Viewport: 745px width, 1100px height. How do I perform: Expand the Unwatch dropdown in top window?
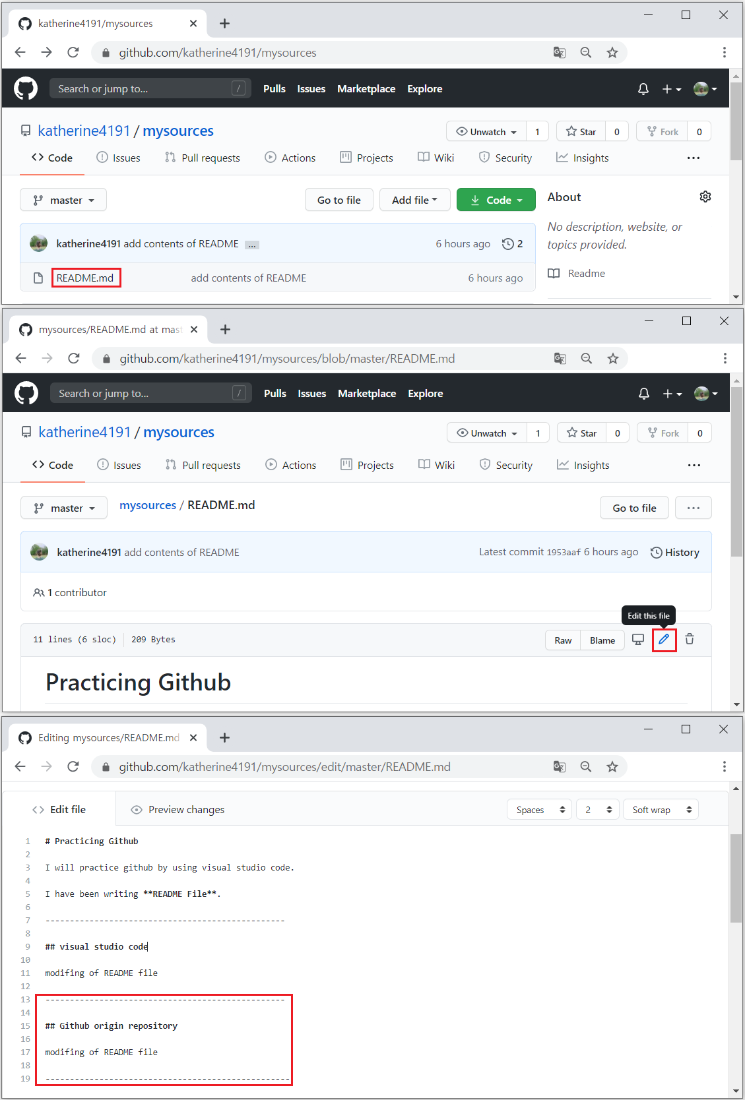(x=486, y=132)
